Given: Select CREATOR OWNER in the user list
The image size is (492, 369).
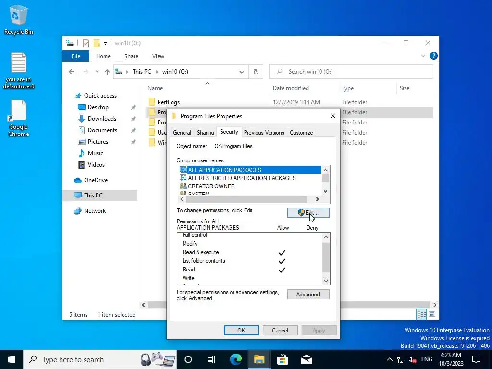Looking at the screenshot, I should (x=211, y=186).
